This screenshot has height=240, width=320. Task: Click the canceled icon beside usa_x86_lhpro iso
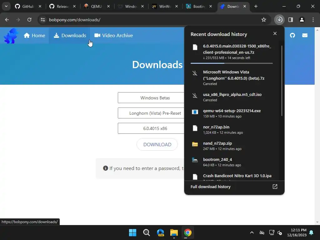click(195, 96)
